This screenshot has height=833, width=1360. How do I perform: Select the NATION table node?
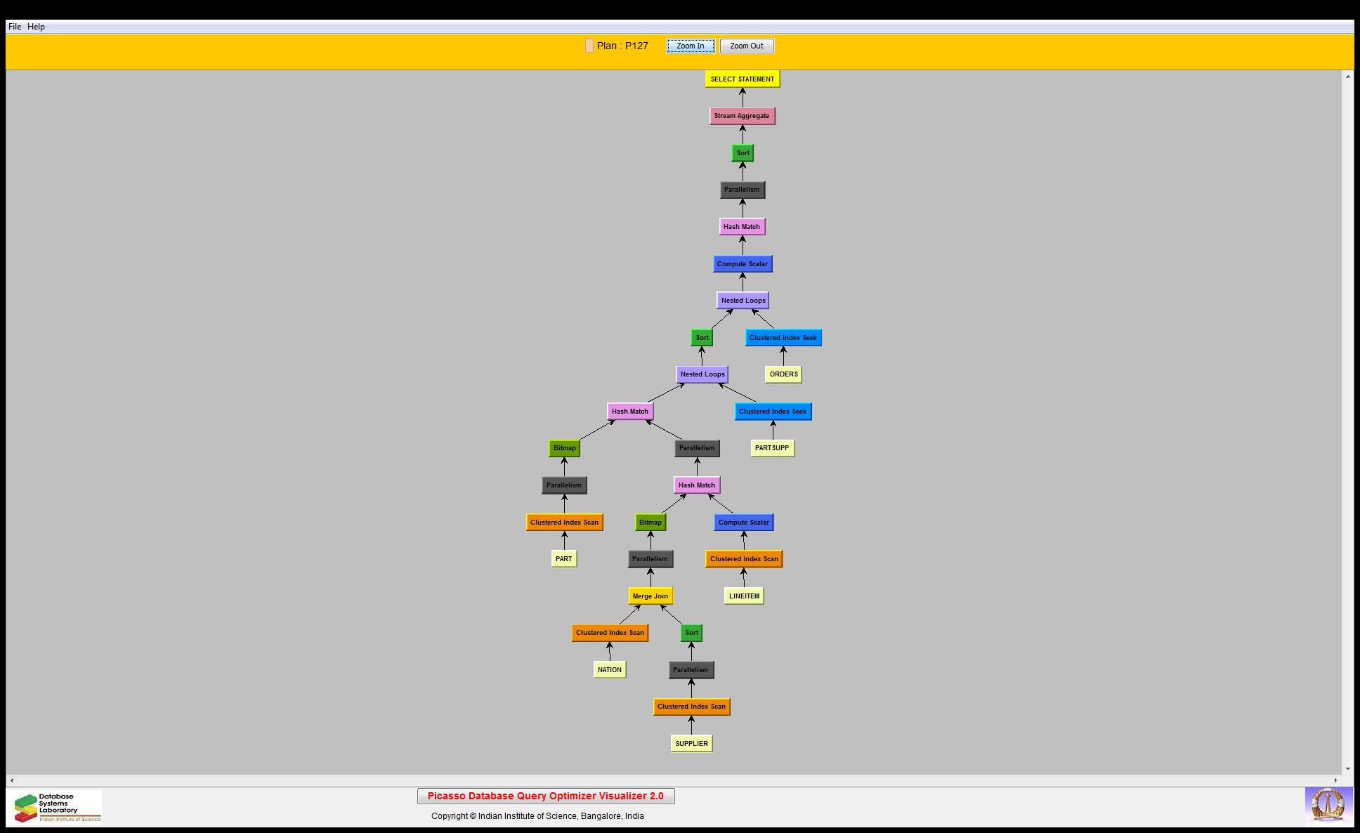609,670
